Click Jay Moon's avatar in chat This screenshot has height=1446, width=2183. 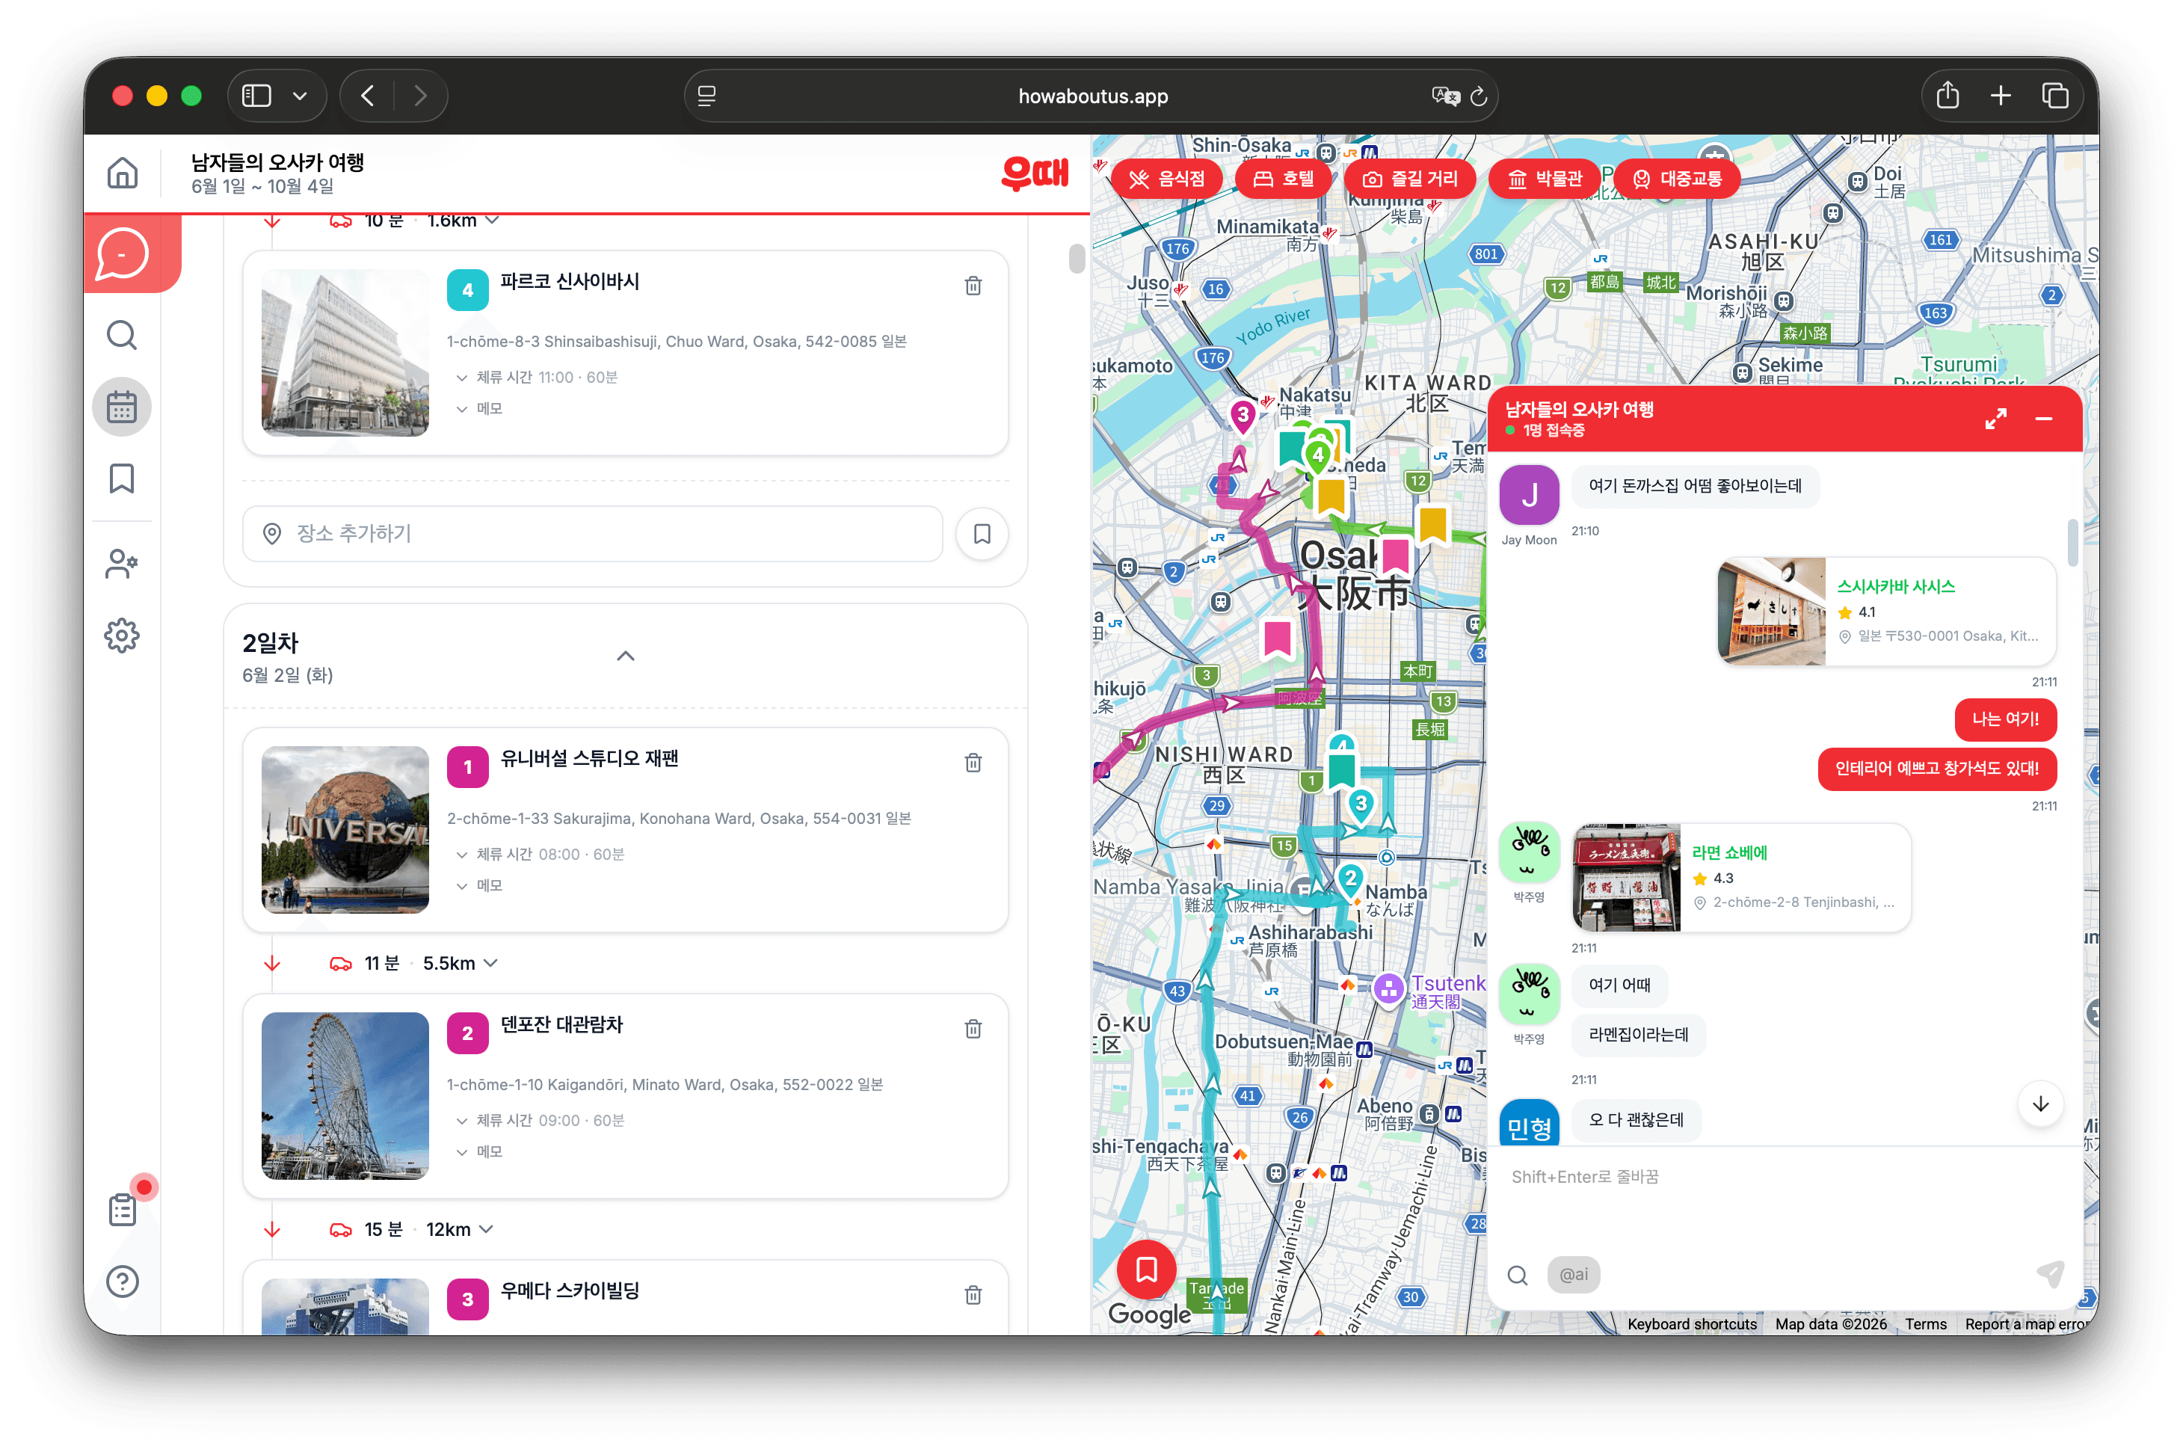point(1528,495)
